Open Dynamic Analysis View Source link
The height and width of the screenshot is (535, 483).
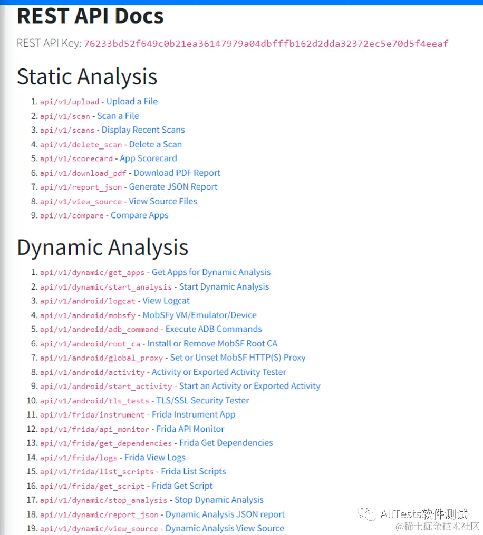(x=225, y=528)
